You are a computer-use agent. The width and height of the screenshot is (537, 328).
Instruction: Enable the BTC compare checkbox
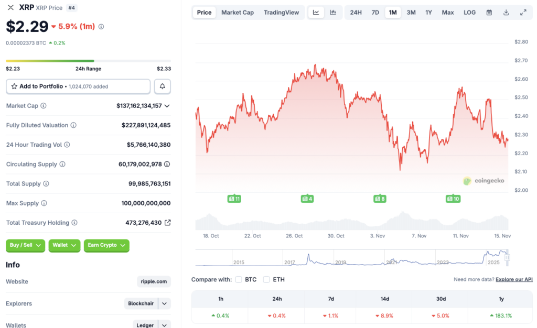pyautogui.click(x=239, y=279)
